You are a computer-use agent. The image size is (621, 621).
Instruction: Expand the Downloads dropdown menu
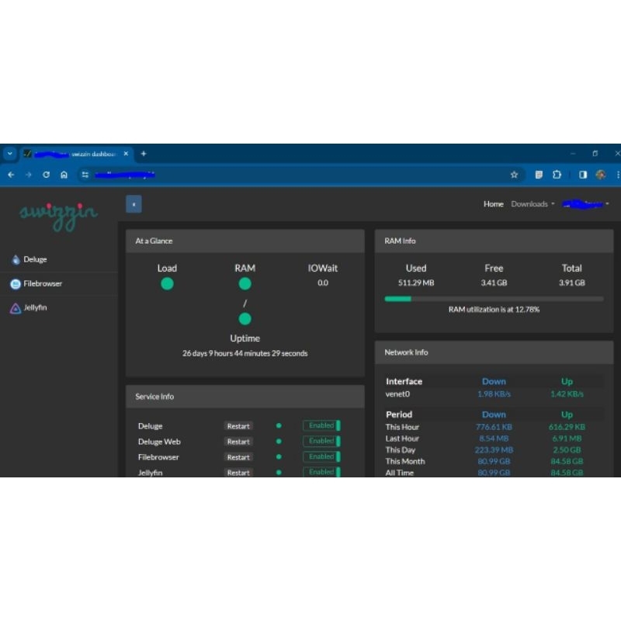pos(531,203)
